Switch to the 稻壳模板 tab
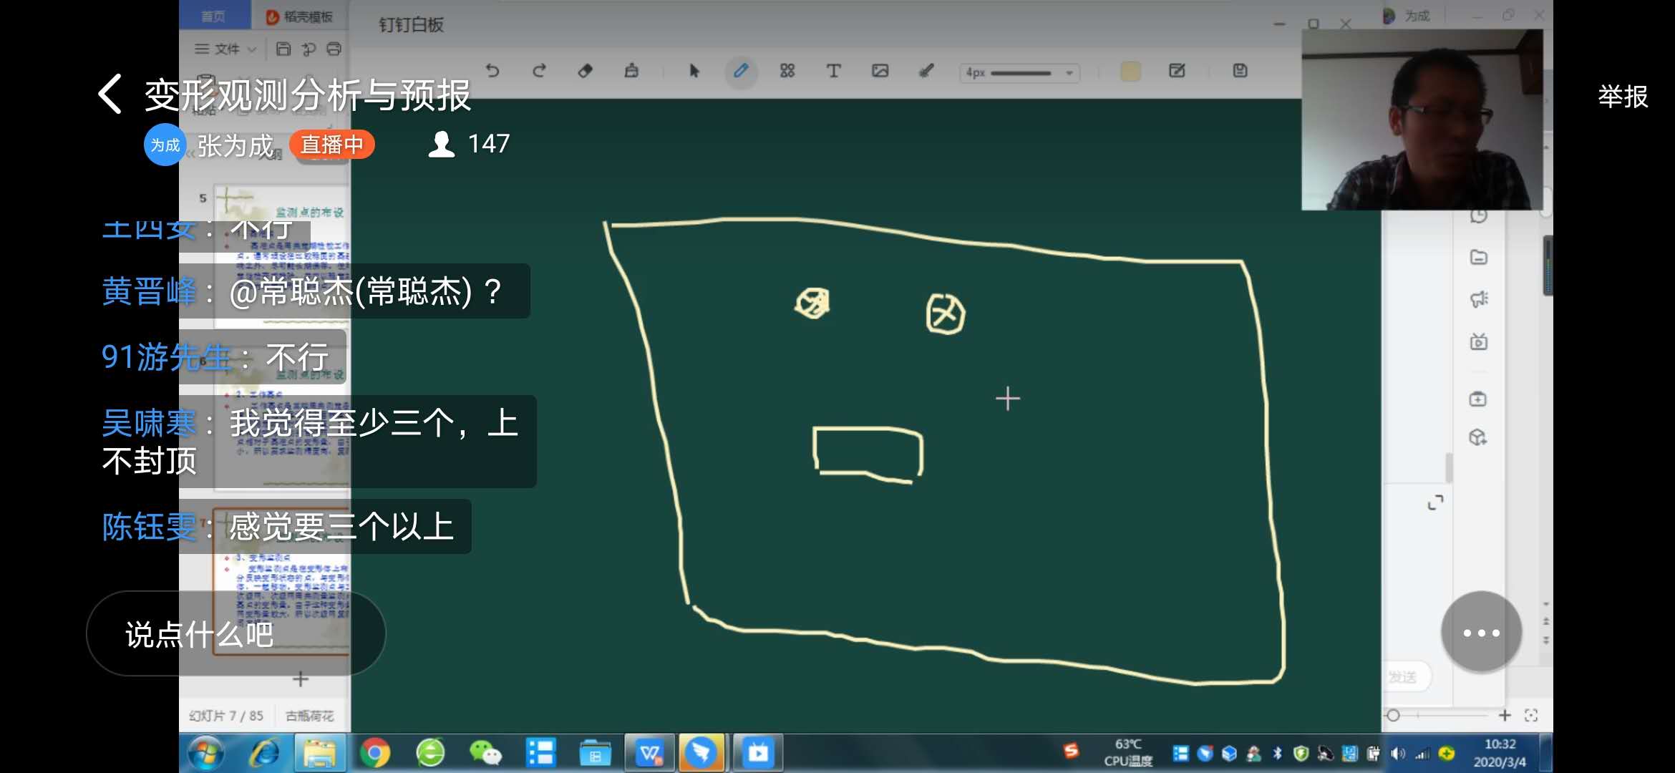 [301, 16]
